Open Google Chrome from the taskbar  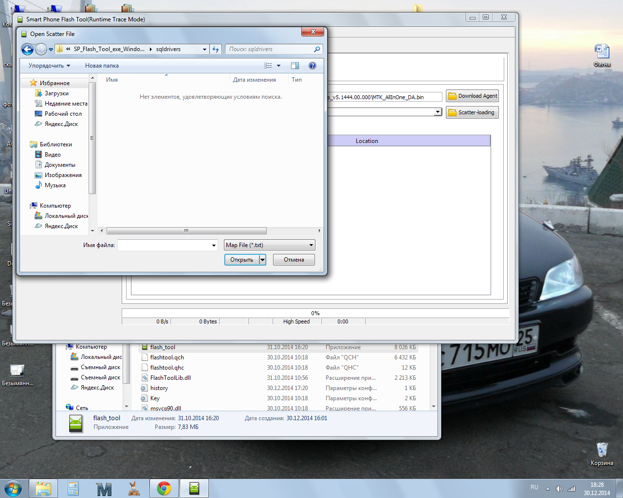[x=164, y=488]
